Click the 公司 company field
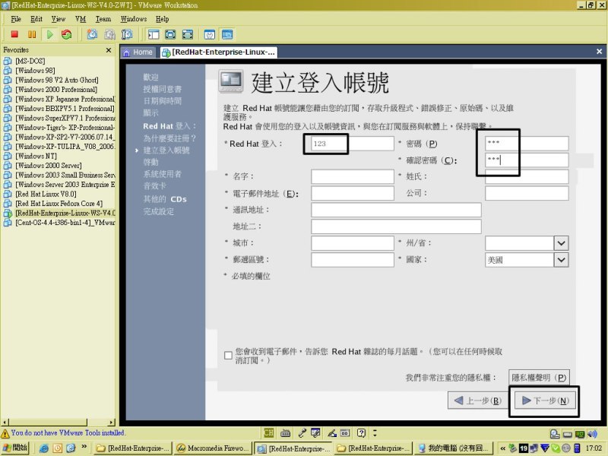Viewport: 608px width, 456px height. [x=527, y=193]
